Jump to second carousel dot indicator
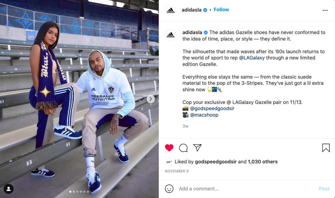Viewport: 335px width, 198px height. (x=74, y=192)
